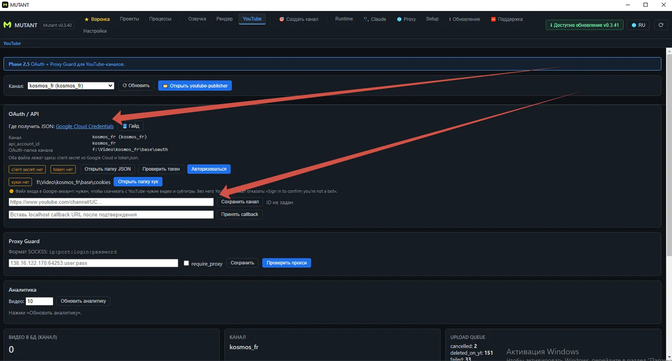Open the Обновление tab
The height and width of the screenshot is (361, 672).
[465, 19]
